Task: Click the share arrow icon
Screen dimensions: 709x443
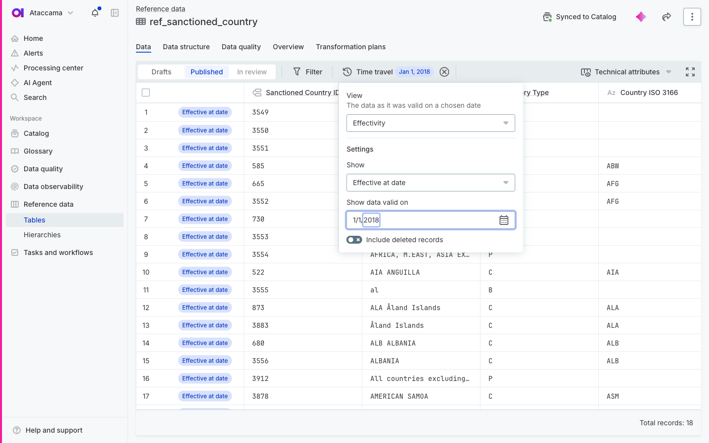Action: pyautogui.click(x=666, y=17)
